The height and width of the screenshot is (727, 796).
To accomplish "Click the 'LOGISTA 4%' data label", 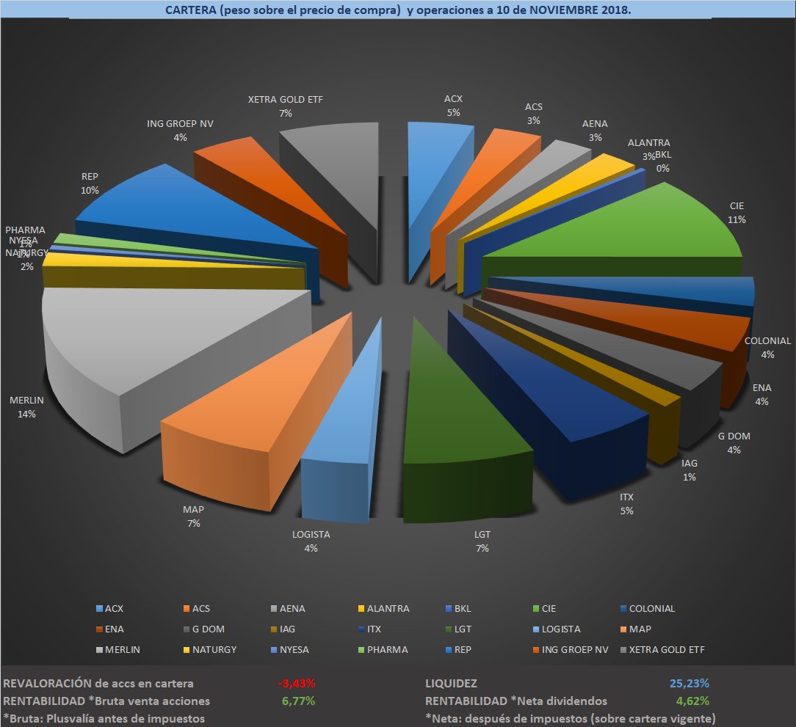I will (x=311, y=541).
